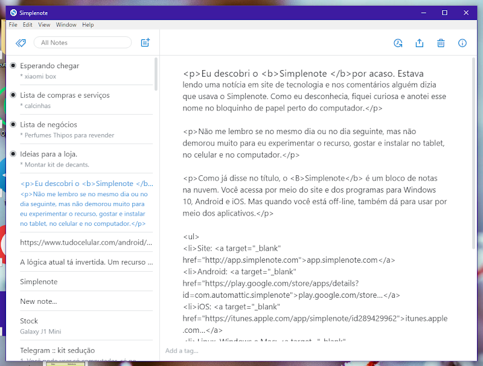The image size is (483, 366).
Task: Select the Eu descobri o Simplenote note
Action: click(x=86, y=203)
